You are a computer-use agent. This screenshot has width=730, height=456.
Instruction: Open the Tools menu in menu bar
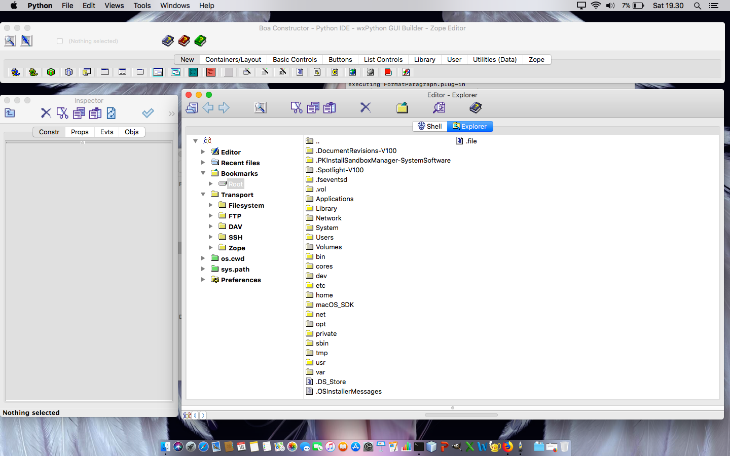pyautogui.click(x=142, y=6)
